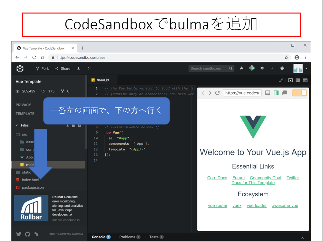This screenshot has width=323, height=242.
Task: Open preferences with the gear icon
Action: (262, 68)
